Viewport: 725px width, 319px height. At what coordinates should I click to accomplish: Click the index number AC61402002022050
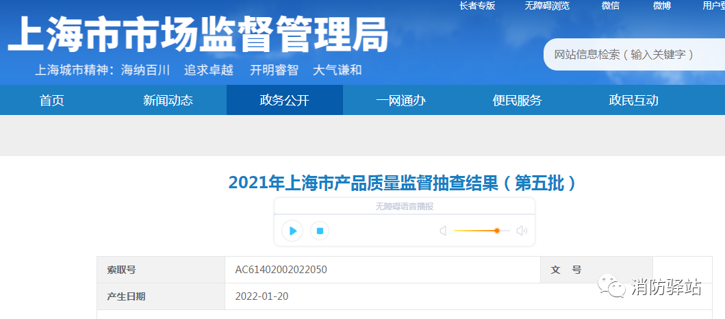point(281,270)
